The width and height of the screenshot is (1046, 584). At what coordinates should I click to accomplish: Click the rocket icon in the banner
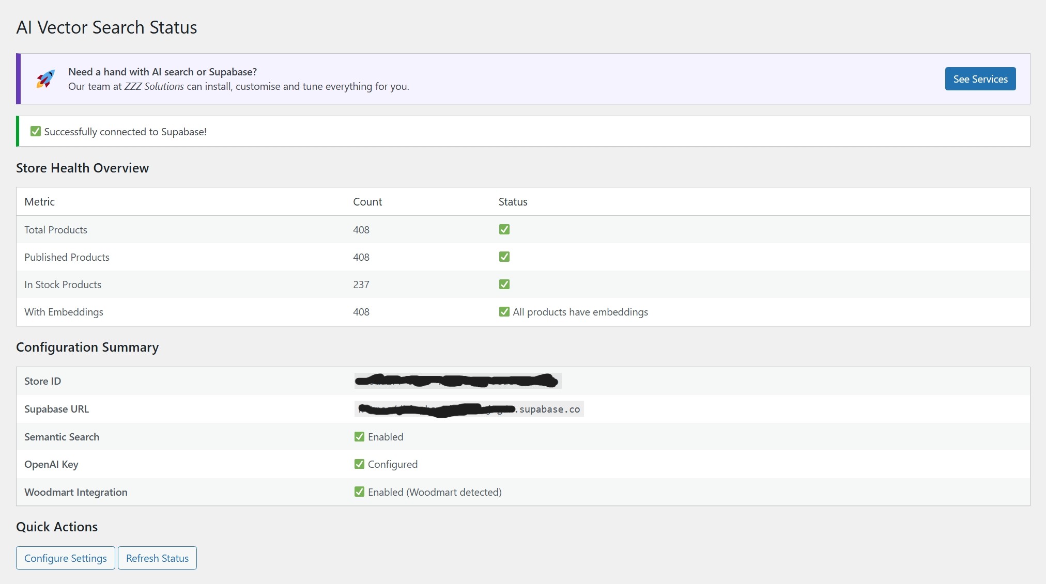tap(45, 79)
